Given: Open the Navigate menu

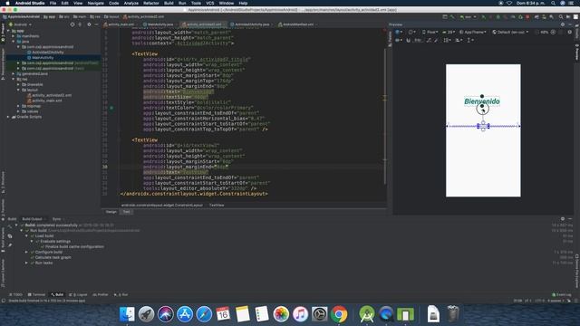Looking at the screenshot, I should pos(95,3).
